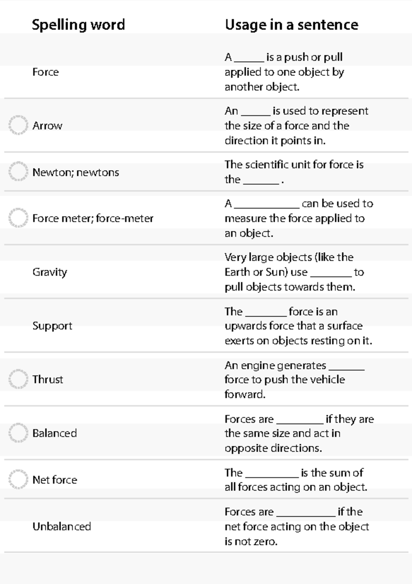This screenshot has height=584, width=412.
Task: Select the spelling word Gravity
Action: [x=50, y=272]
